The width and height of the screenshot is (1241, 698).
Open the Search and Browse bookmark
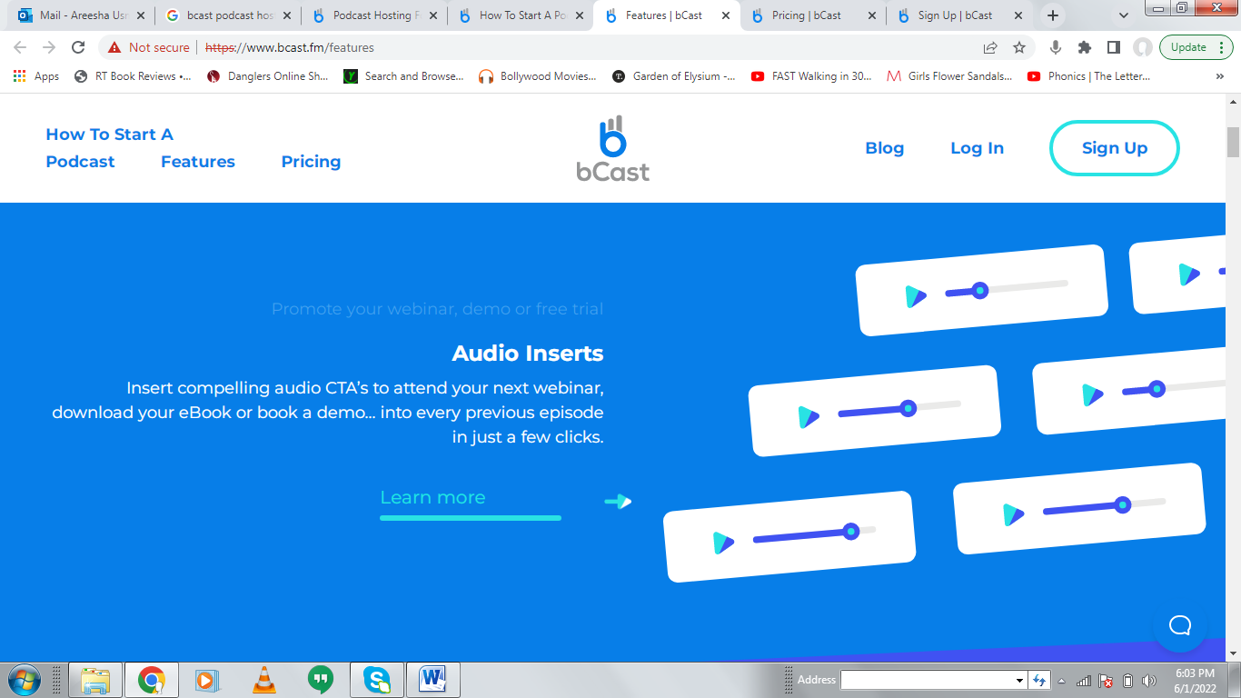(404, 76)
